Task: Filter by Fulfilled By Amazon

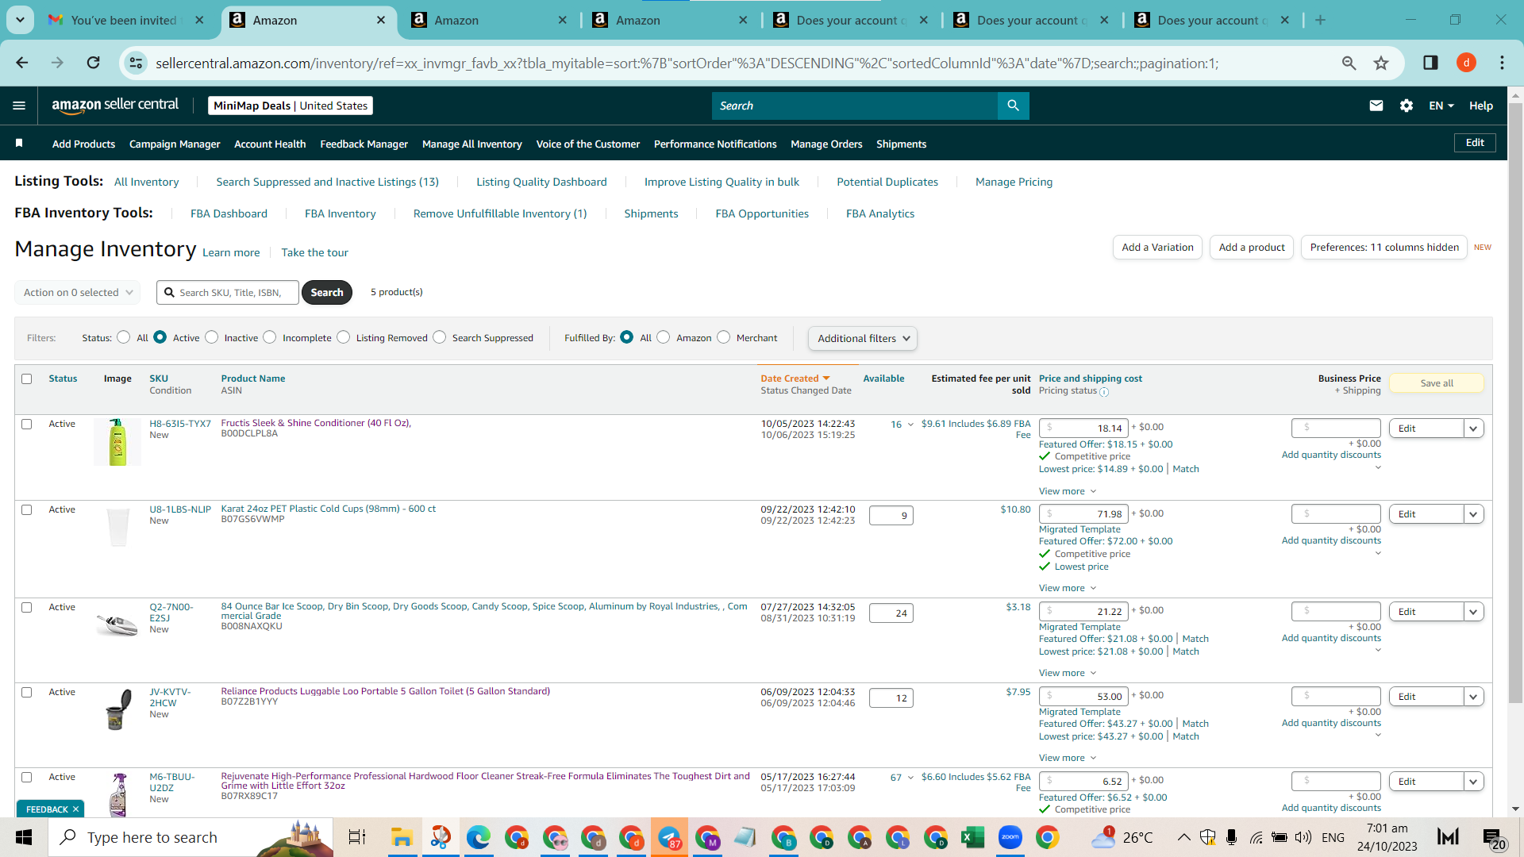Action: (664, 337)
